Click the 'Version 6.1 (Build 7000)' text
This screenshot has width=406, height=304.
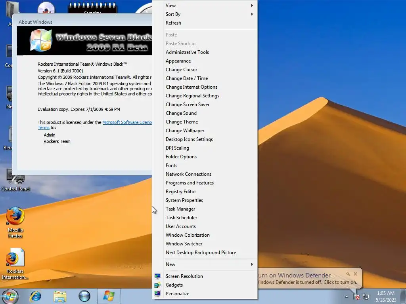pos(60,71)
